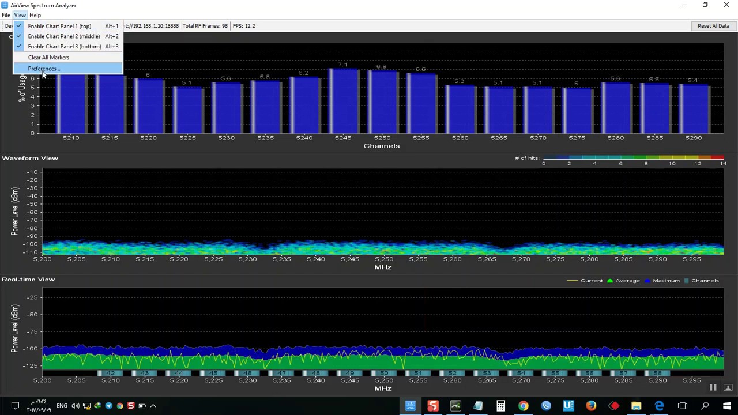The height and width of the screenshot is (415, 738).
Task: Launch Google Chrome from the taskbar
Action: pos(523,406)
